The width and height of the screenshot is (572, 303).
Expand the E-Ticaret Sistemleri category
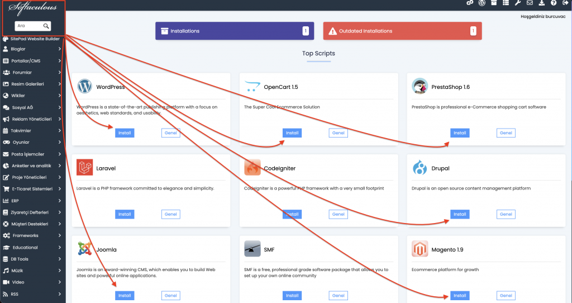click(x=32, y=189)
